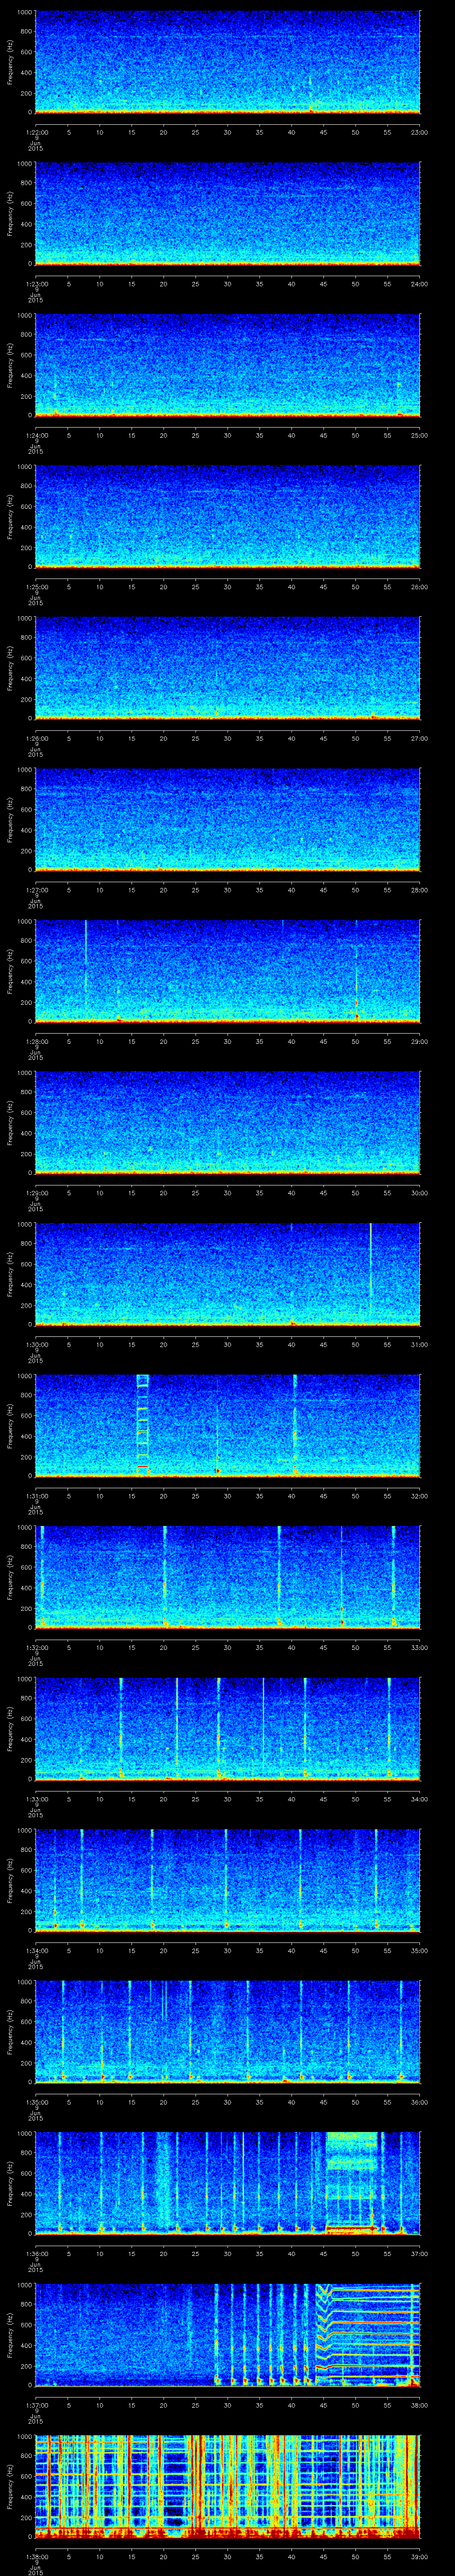Click the 1:22:00 start time label
The width and height of the screenshot is (455, 2576).
(x=35, y=132)
